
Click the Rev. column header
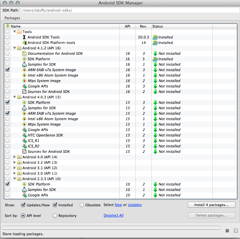(x=143, y=26)
